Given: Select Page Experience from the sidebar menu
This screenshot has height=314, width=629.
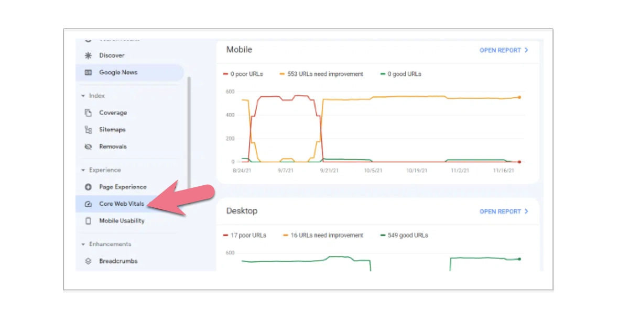Looking at the screenshot, I should tap(123, 186).
